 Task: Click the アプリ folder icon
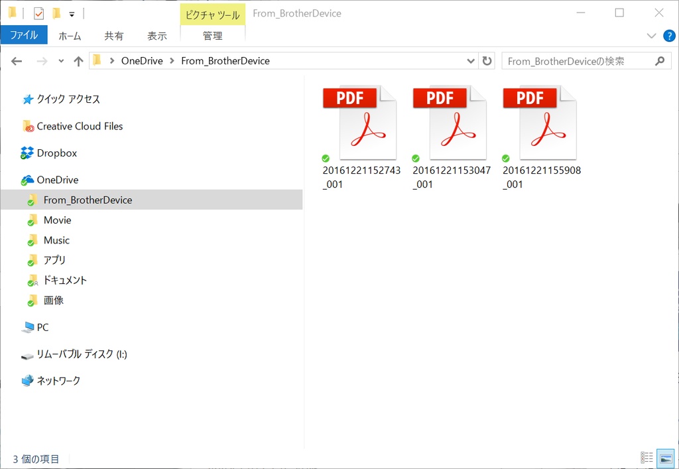pyautogui.click(x=32, y=260)
